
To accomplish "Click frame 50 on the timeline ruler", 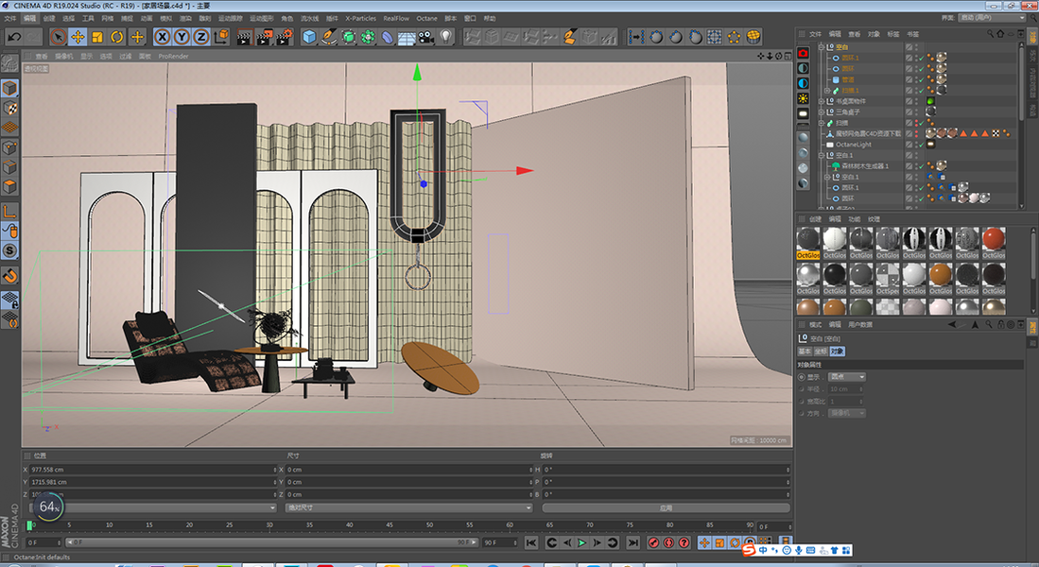I will coord(429,524).
